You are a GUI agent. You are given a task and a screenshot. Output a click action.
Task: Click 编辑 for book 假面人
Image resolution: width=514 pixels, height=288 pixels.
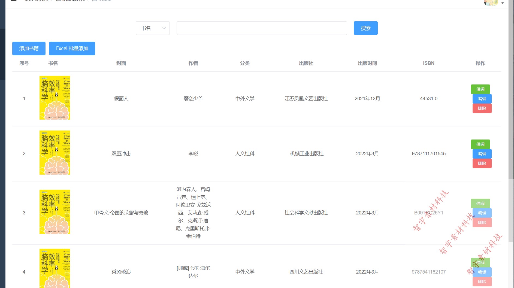click(482, 99)
